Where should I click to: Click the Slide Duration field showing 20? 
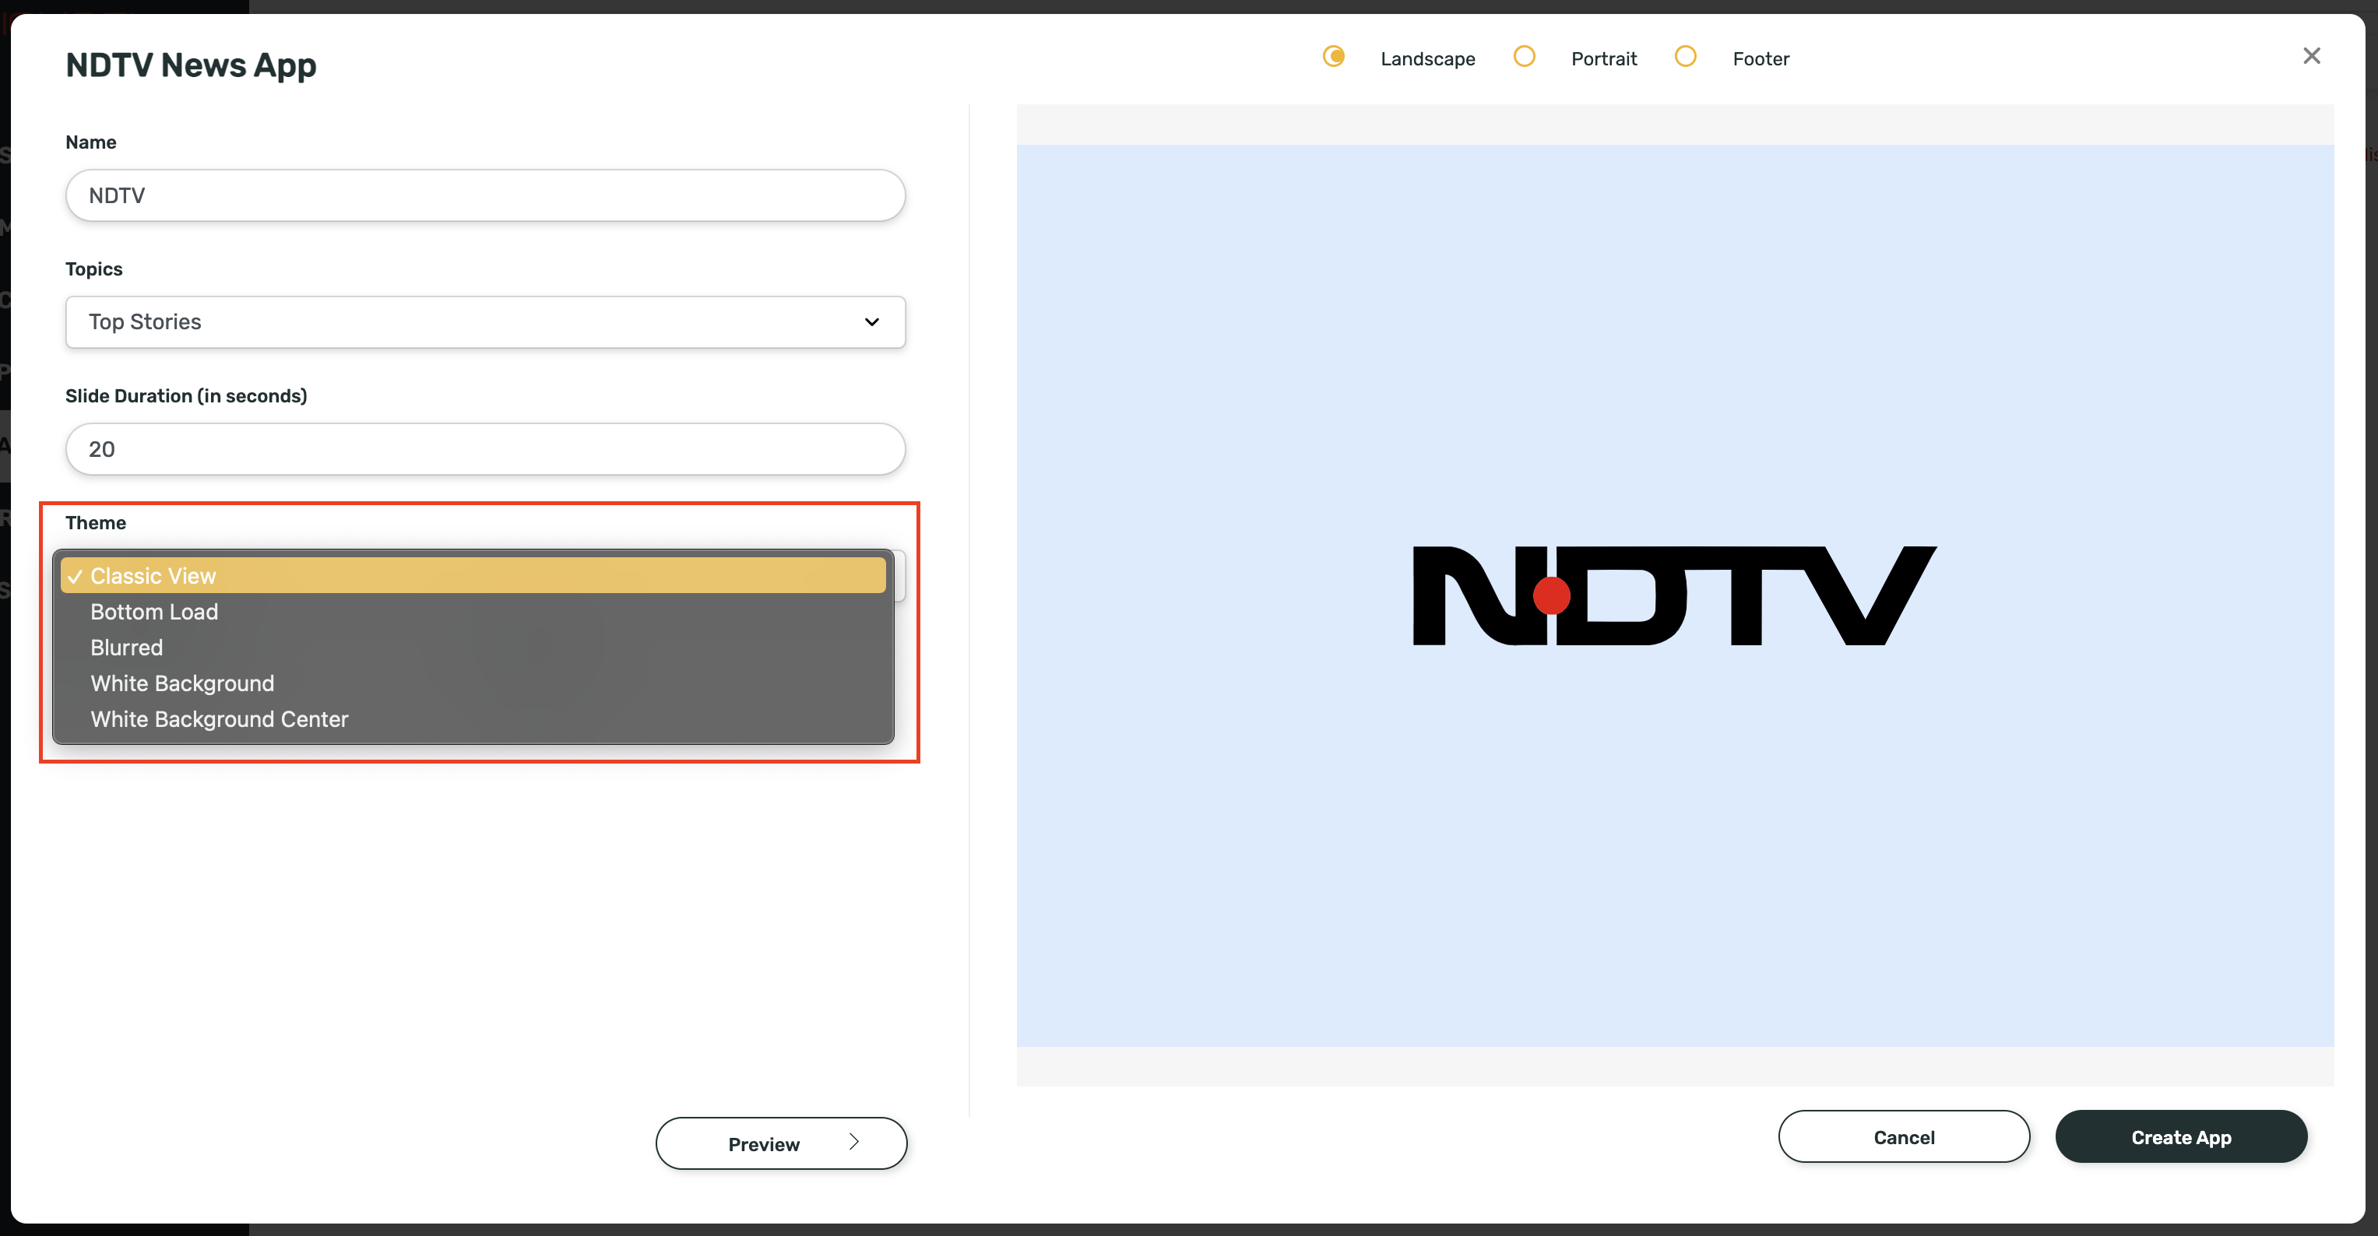pyautogui.click(x=486, y=448)
